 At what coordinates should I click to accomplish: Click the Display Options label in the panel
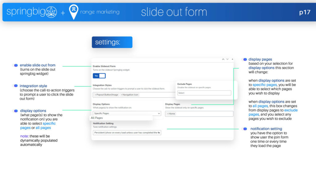pos(101,104)
